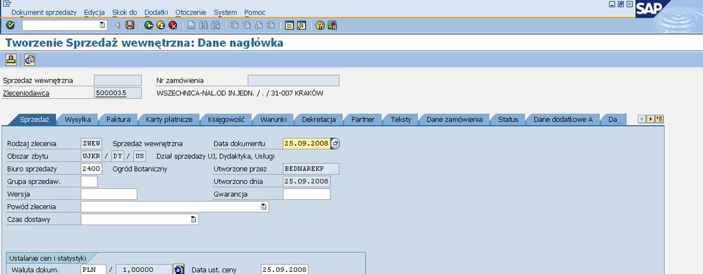Click the Find binoculars icon
Screen dimensions: 703x274
[203, 25]
